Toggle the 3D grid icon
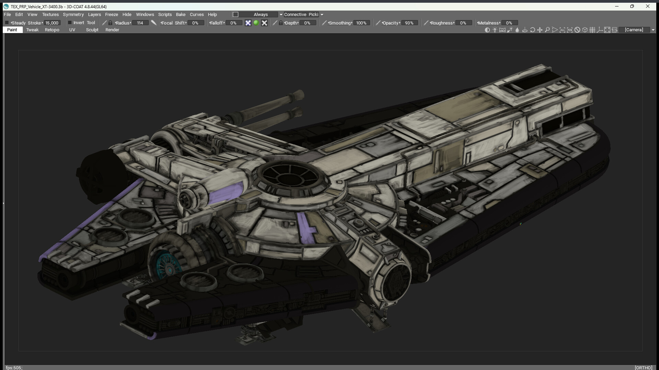The image size is (659, 370). (x=592, y=30)
